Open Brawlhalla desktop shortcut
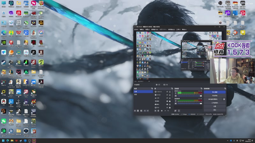255x143 pixels. point(18,63)
